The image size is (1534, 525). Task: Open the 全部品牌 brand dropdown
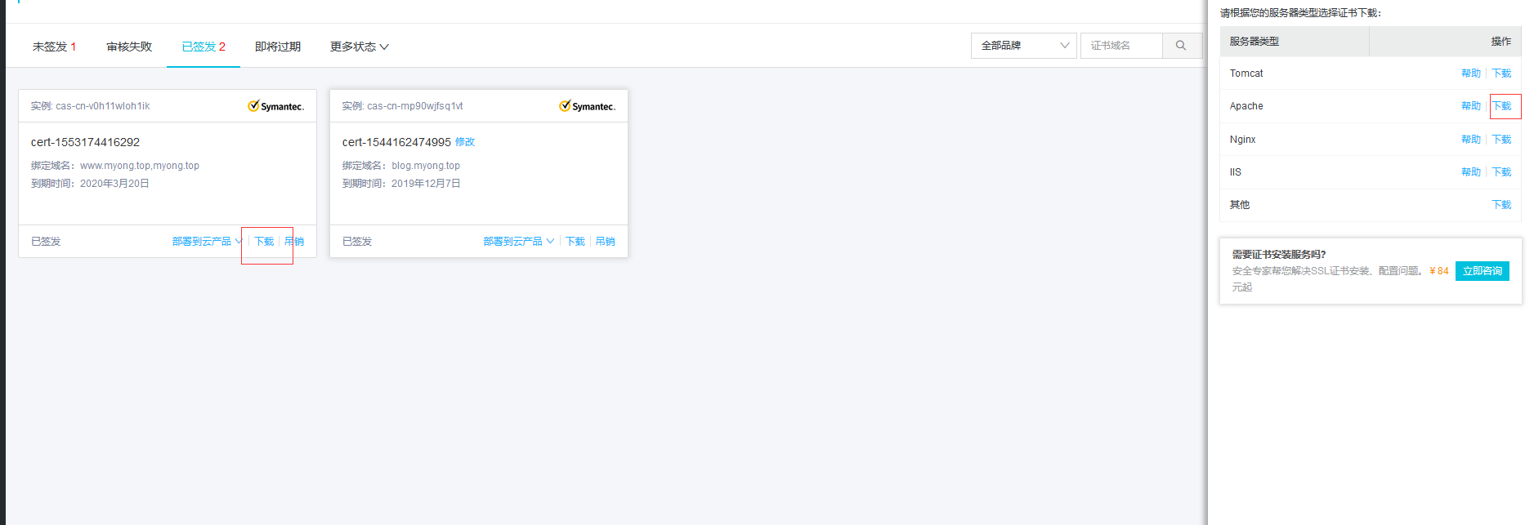[x=1024, y=46]
